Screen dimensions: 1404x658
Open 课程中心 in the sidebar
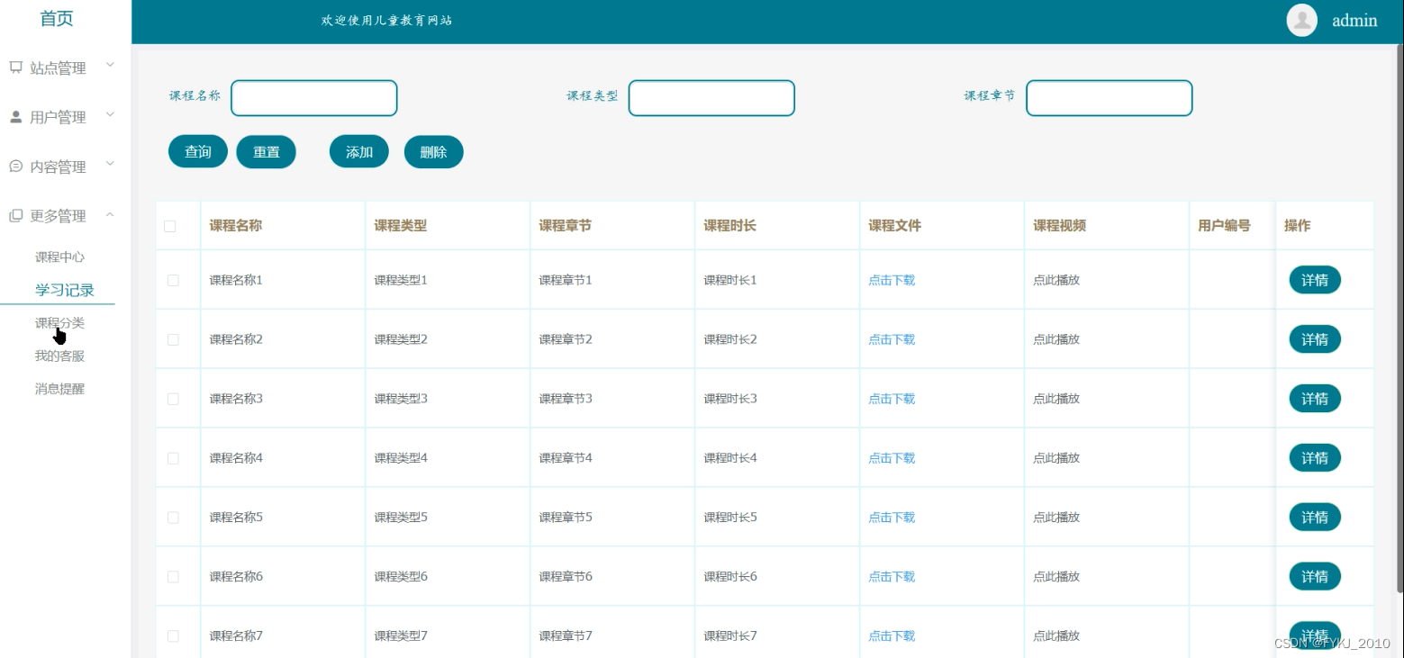click(x=59, y=257)
